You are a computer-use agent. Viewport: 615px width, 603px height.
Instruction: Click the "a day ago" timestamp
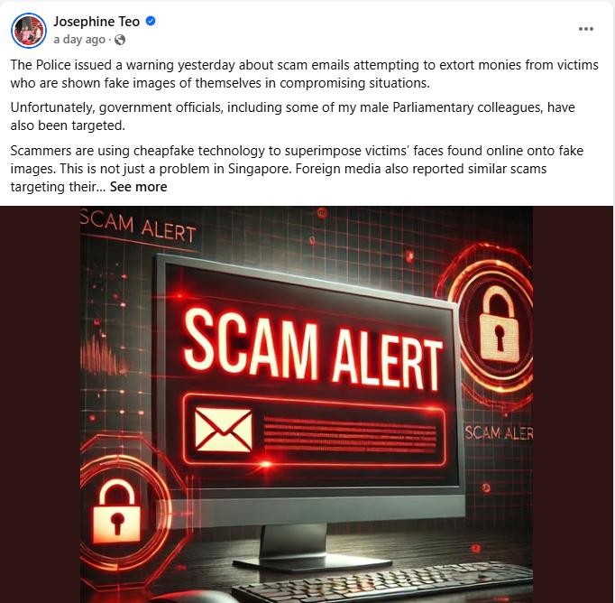pos(79,40)
